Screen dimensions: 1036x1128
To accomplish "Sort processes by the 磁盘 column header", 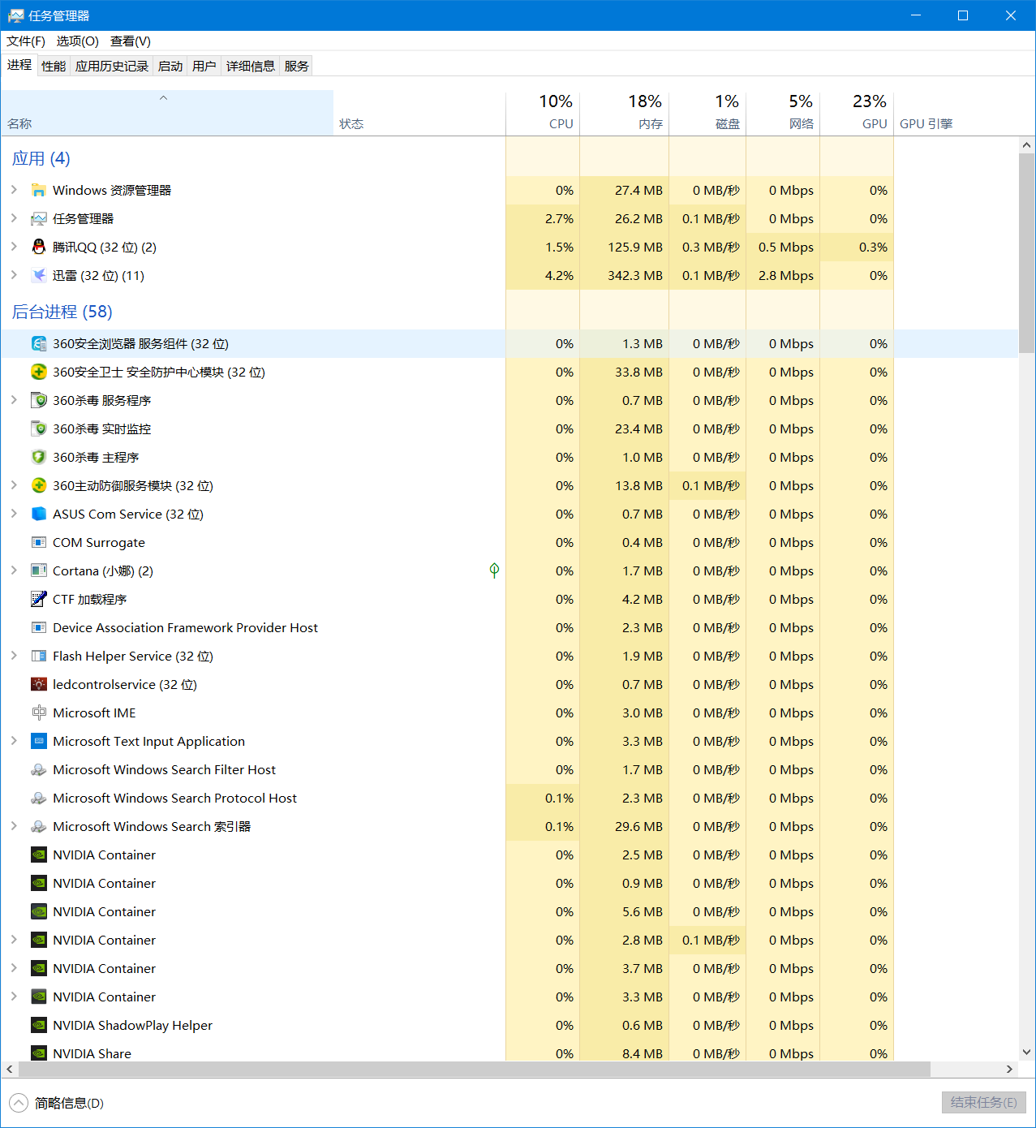I will pos(707,112).
